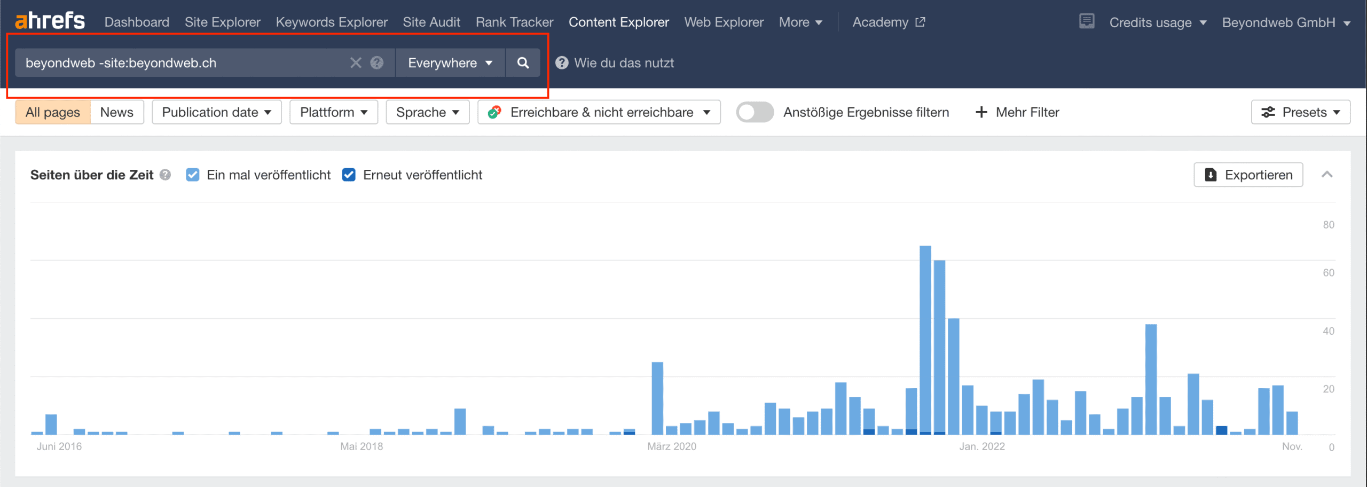This screenshot has height=487, width=1367.
Task: Uncheck 'Erneut veröffentlicht' checkbox
Action: [349, 175]
